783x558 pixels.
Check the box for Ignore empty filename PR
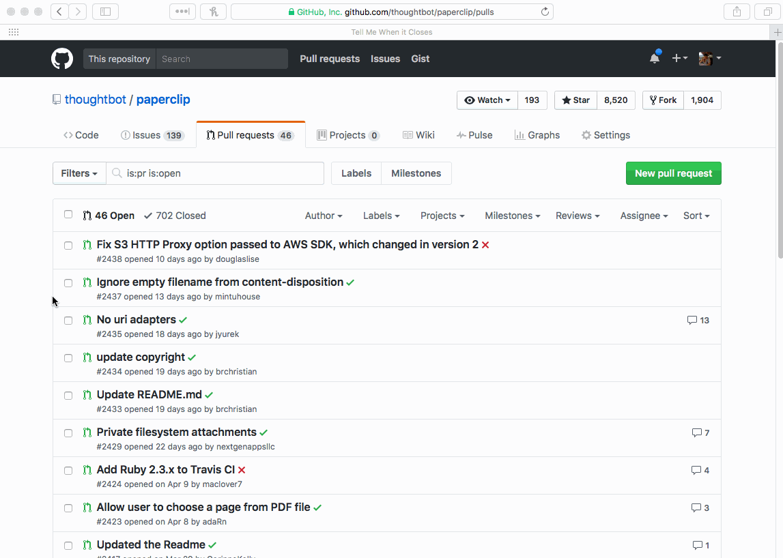(68, 283)
